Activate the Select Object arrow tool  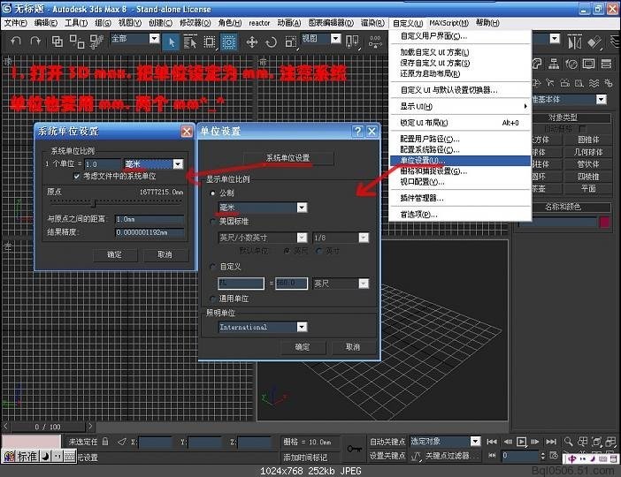pos(171,42)
